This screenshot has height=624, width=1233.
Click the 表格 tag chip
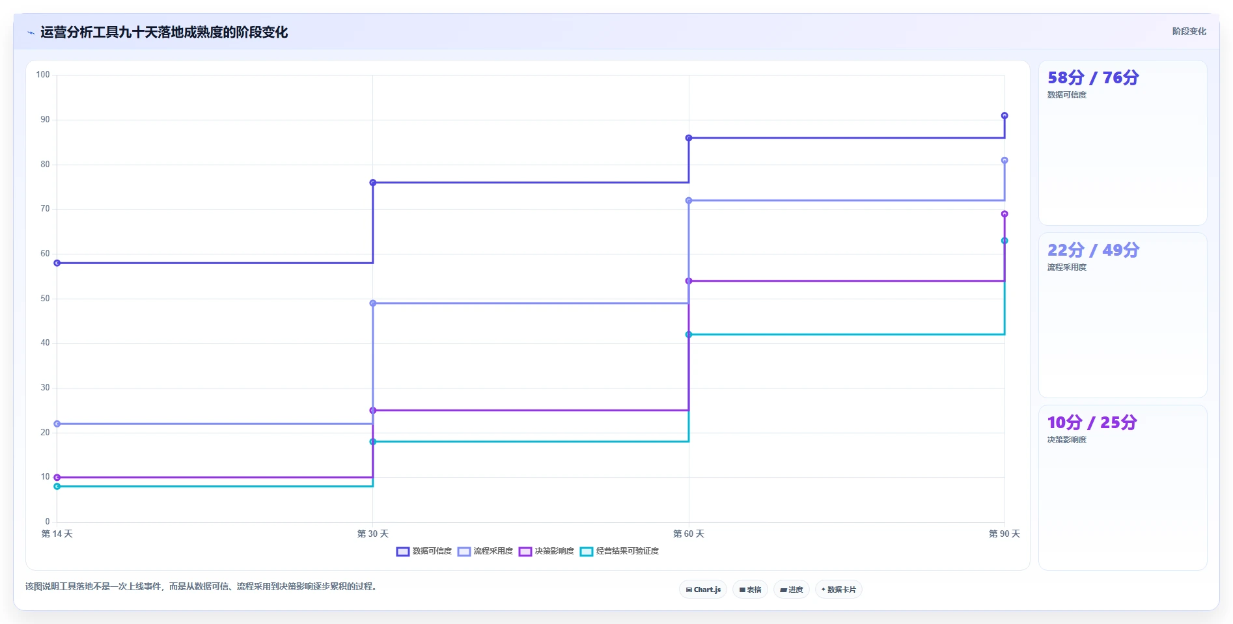click(x=750, y=590)
